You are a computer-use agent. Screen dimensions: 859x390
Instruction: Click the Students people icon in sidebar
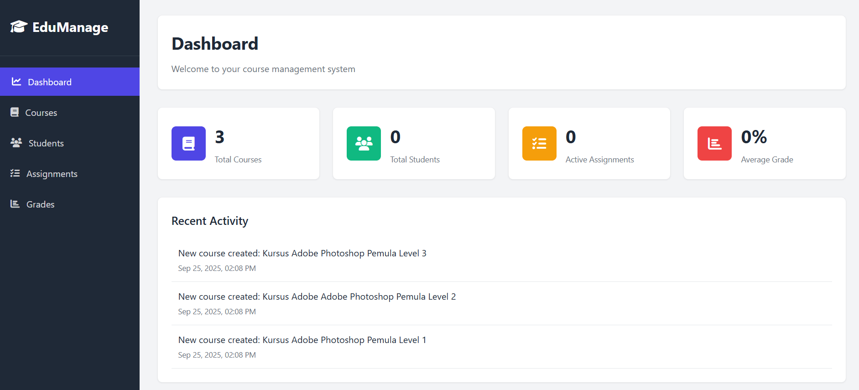point(16,143)
